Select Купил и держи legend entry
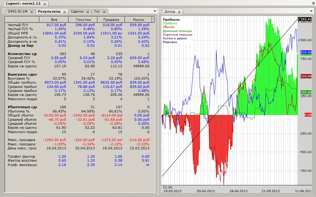 [175, 38]
